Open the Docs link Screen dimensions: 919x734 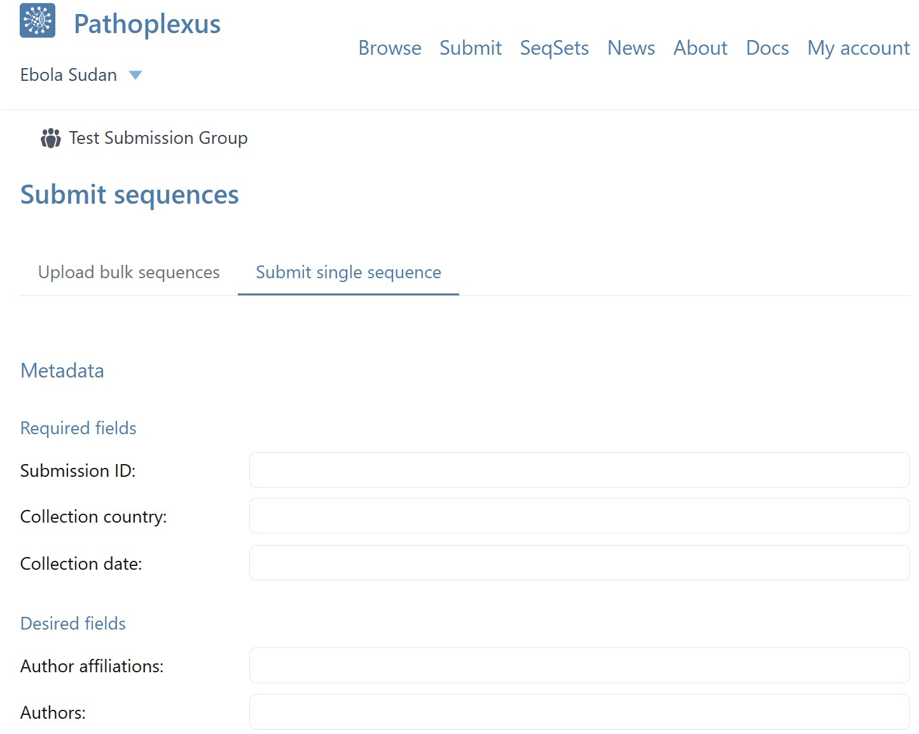(767, 48)
